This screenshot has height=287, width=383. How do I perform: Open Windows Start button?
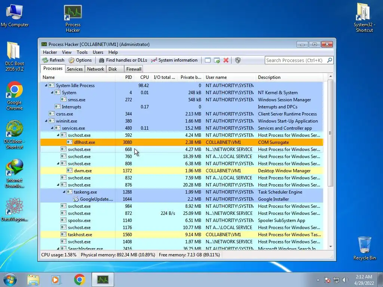point(10,280)
